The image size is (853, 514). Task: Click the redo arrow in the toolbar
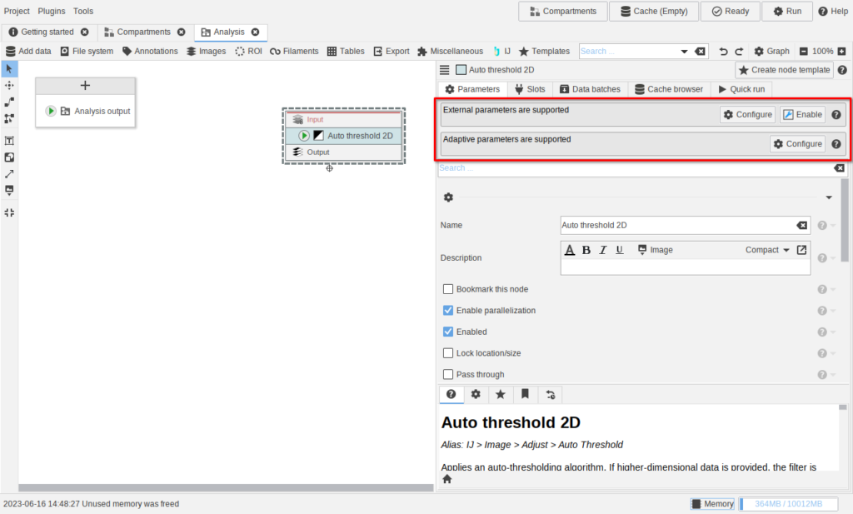tap(738, 51)
